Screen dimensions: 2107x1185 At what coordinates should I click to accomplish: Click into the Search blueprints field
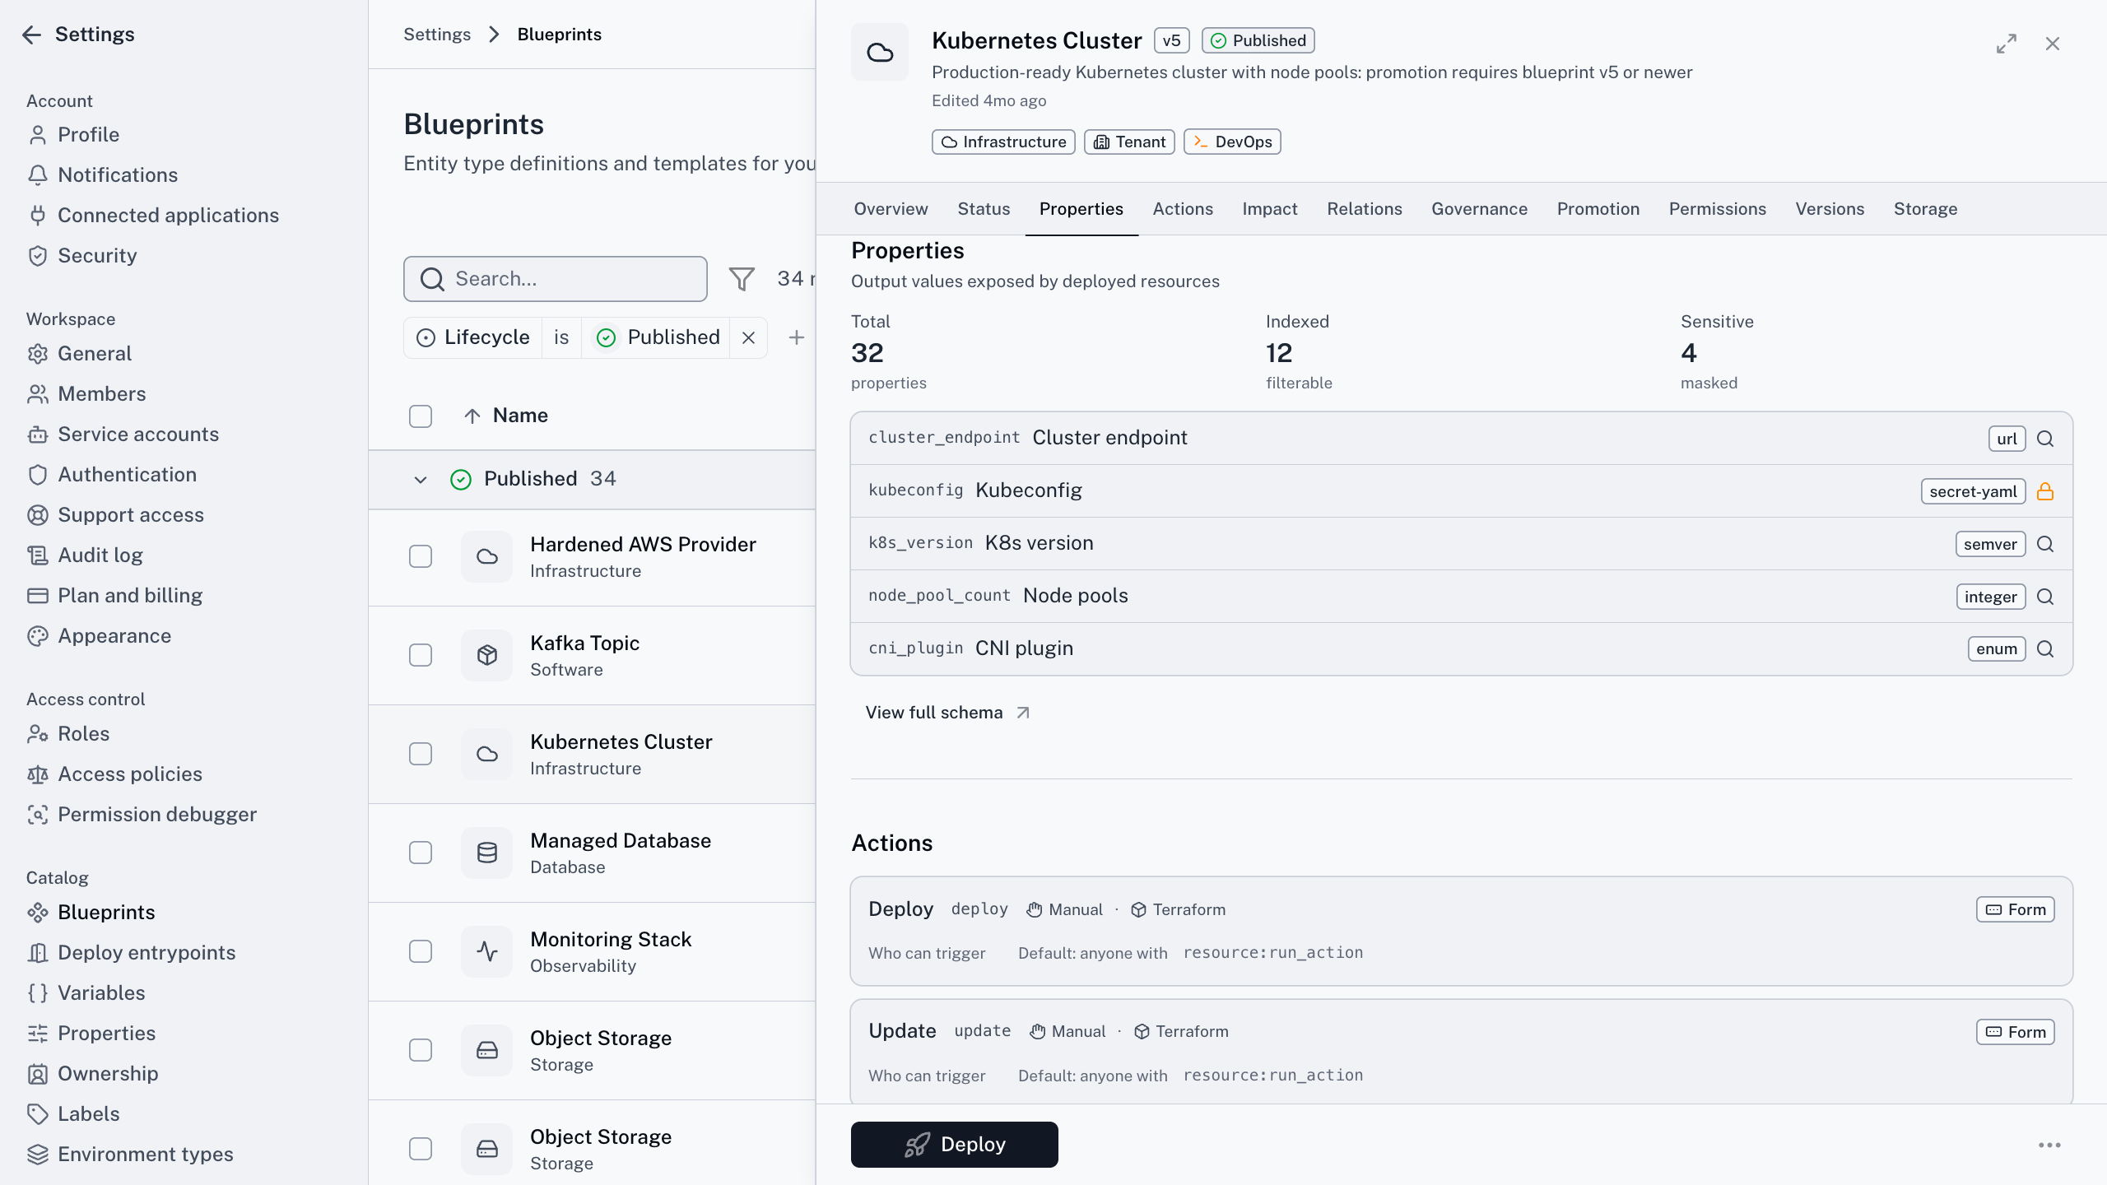click(x=556, y=279)
